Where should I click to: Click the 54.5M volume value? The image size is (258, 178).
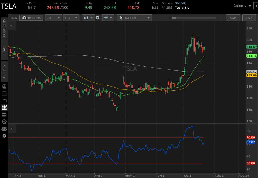click(x=167, y=8)
